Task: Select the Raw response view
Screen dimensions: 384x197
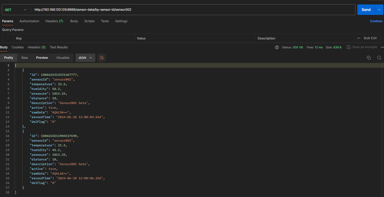Action: 25,58
